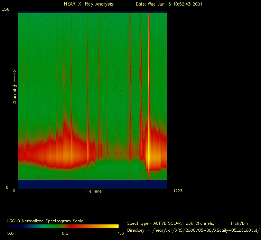Viewport: 261px width, 240px height.
Task: Click the 0.0 label under color scale
Action: (x=10, y=233)
